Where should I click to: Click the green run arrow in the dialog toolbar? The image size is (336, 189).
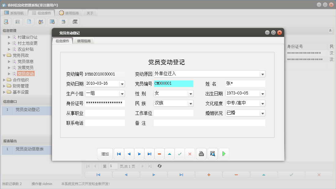click(x=224, y=154)
